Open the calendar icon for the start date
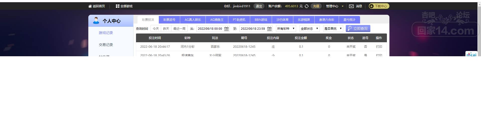481x137 pixels. pos(226,29)
